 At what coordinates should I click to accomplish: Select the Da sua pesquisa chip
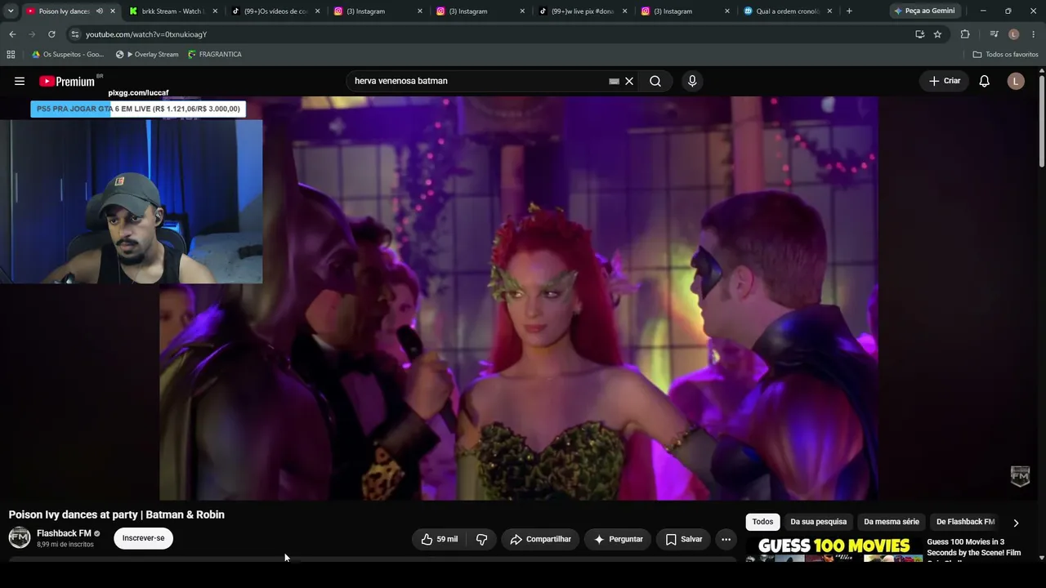(818, 522)
